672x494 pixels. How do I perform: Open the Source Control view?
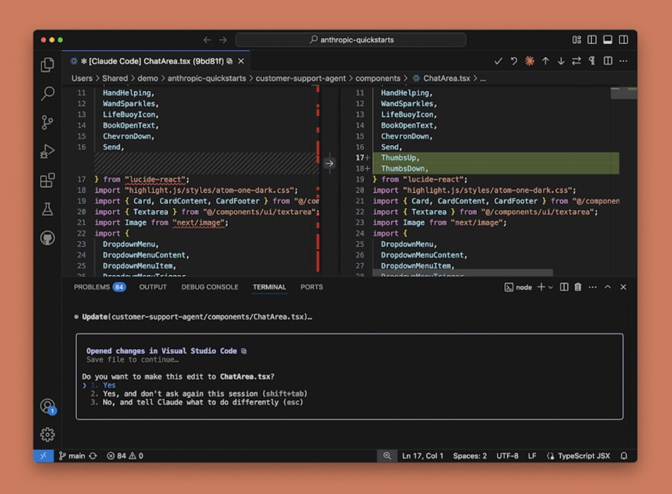(47, 123)
